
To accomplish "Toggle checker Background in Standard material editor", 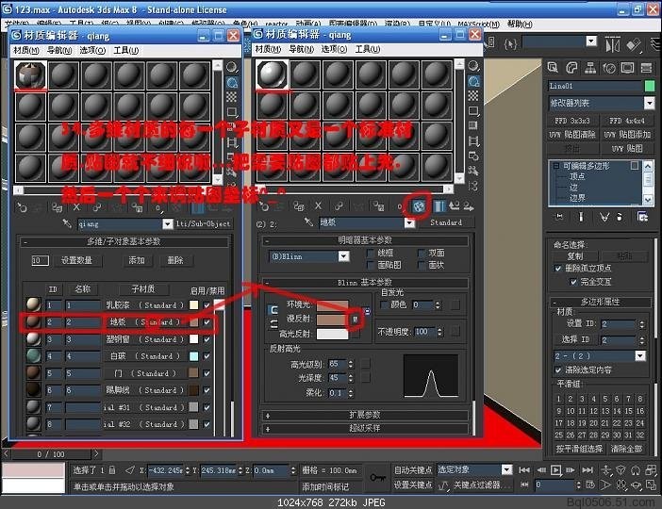I will 473,96.
